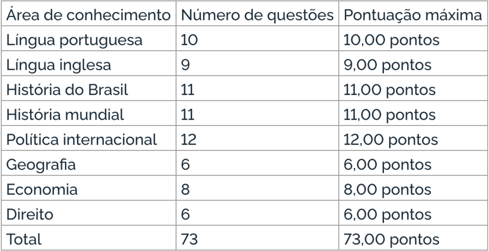Click the 'Pontuação máxima' header cell
The height and width of the screenshot is (251, 489).
coord(413,14)
